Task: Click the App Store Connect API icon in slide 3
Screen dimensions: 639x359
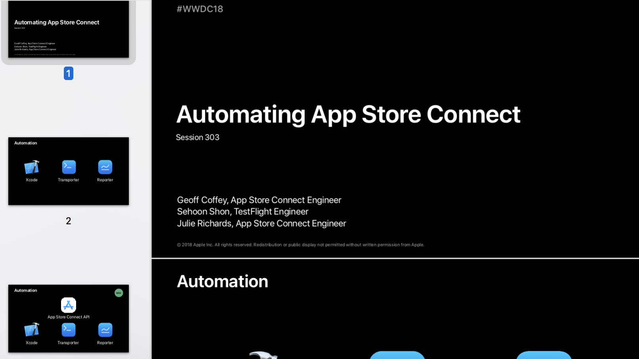Action: click(x=69, y=305)
